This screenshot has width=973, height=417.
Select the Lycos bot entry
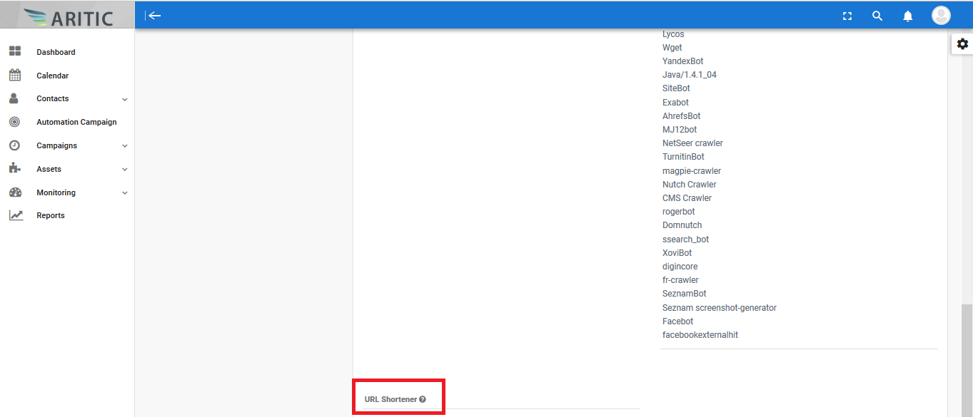point(673,34)
